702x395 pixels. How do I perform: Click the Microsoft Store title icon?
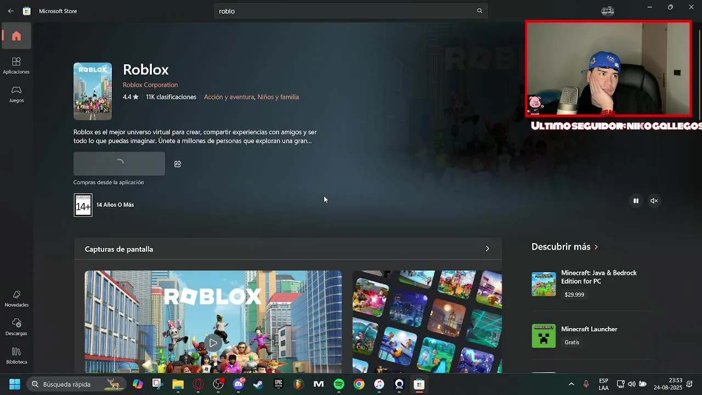click(27, 11)
